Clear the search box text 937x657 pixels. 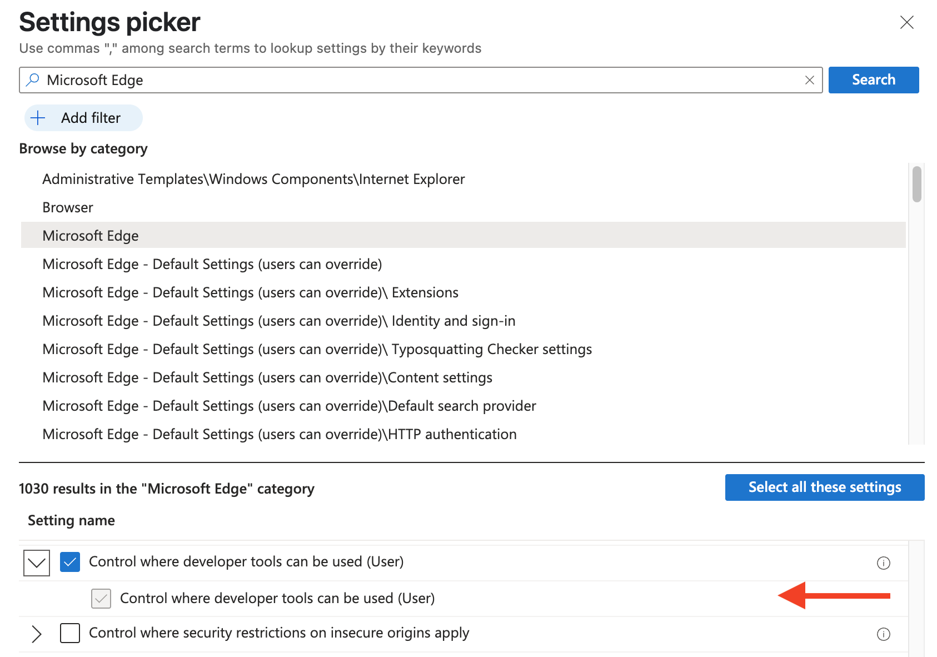coord(809,80)
